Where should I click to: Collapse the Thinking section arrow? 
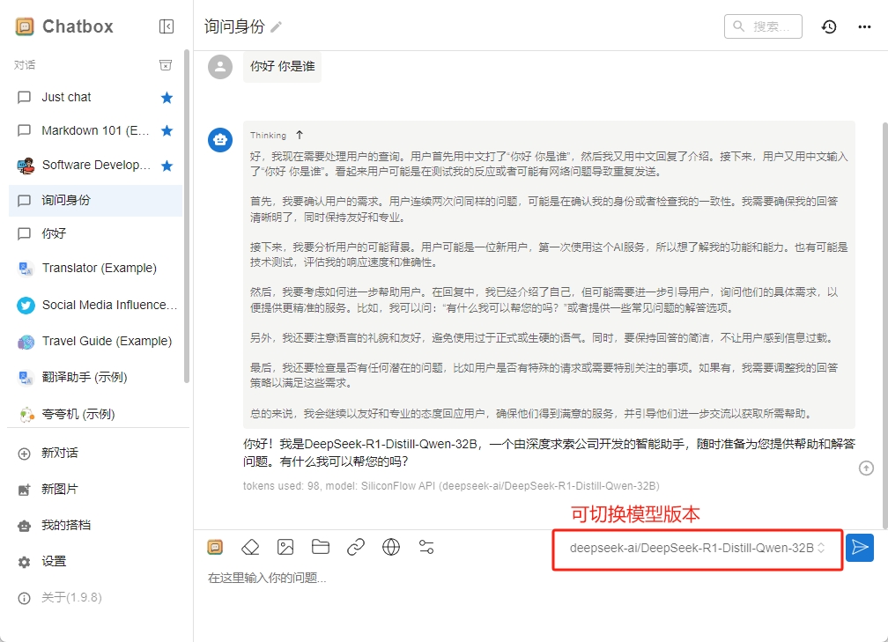(x=300, y=135)
